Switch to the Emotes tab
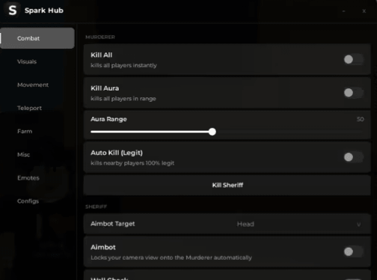 pos(28,178)
